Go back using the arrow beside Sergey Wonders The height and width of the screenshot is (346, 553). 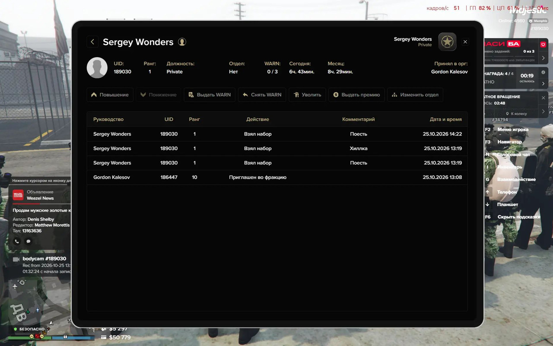pyautogui.click(x=92, y=42)
